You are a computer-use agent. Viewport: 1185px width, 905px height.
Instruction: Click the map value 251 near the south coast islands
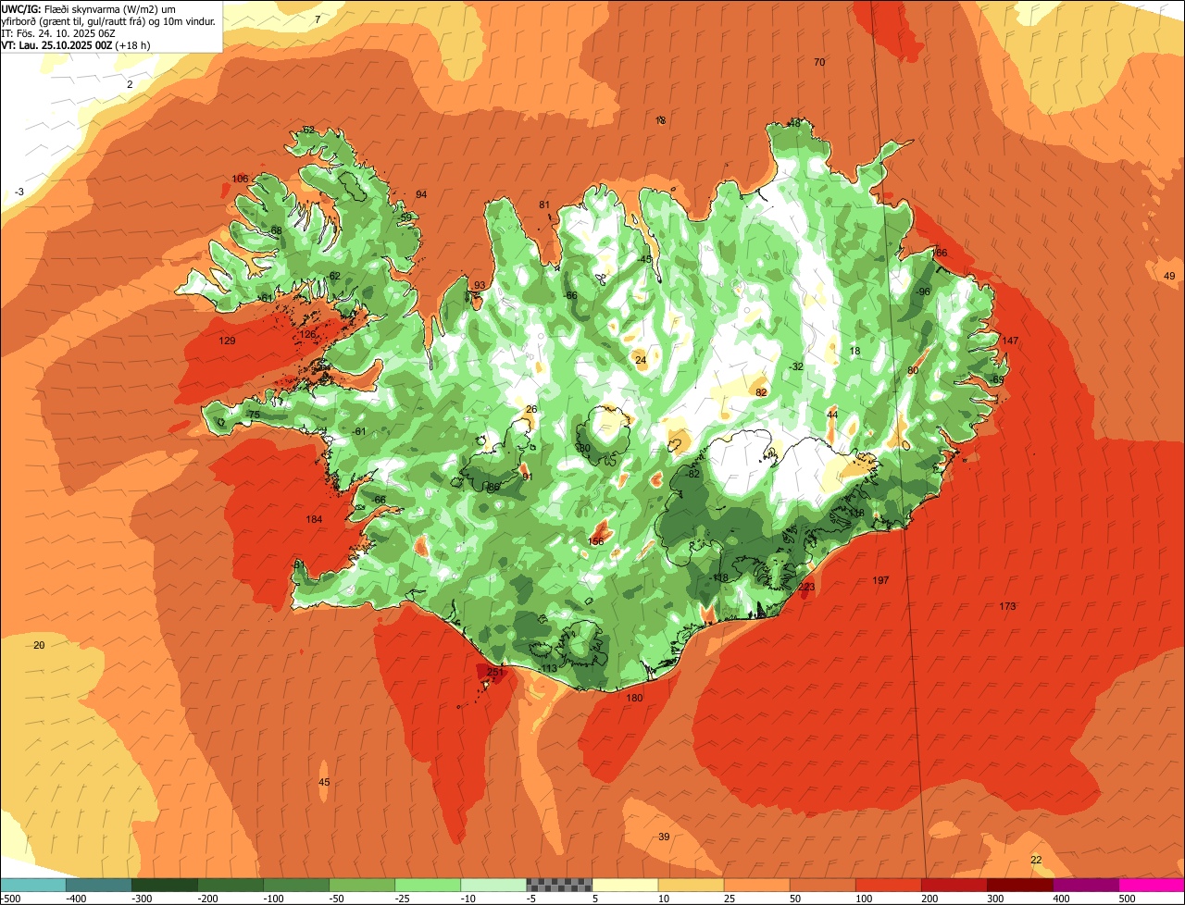click(495, 673)
